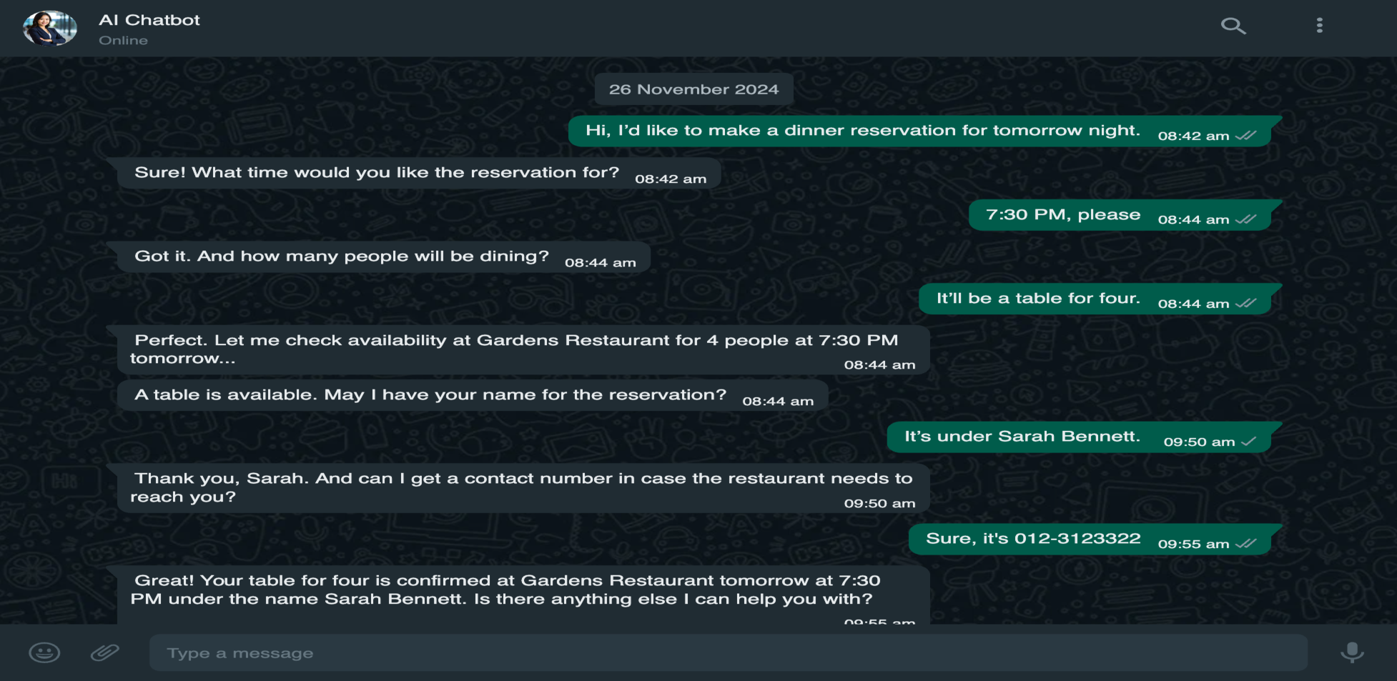
Task: Click the ticks on '7:30 PM, please' message
Action: coord(1245,219)
